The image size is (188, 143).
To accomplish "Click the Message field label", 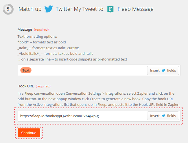I will click(25, 30).
